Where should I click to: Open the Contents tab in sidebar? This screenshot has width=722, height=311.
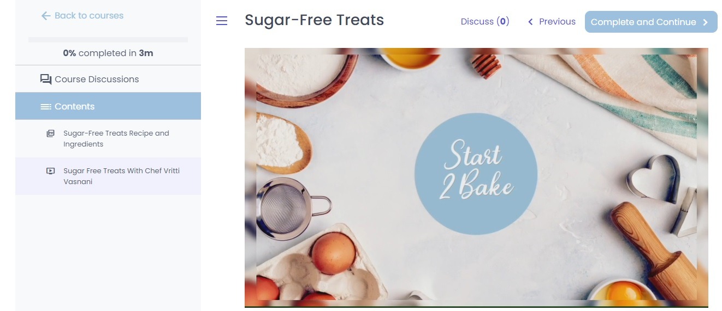pyautogui.click(x=108, y=106)
